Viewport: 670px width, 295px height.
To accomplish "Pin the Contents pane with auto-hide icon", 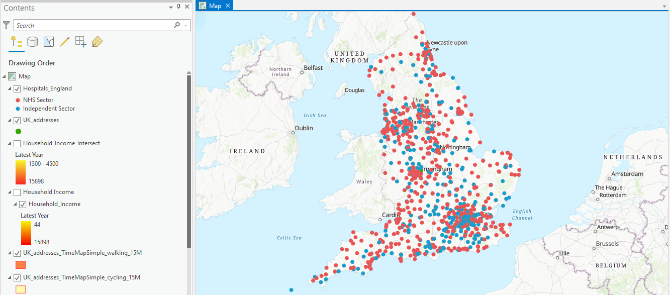I will (178, 7).
